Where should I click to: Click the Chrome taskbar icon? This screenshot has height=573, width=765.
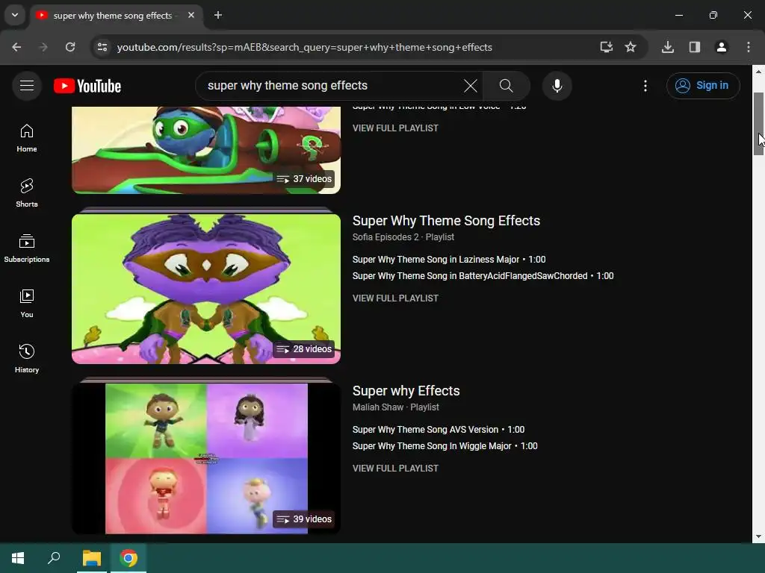pyautogui.click(x=128, y=558)
